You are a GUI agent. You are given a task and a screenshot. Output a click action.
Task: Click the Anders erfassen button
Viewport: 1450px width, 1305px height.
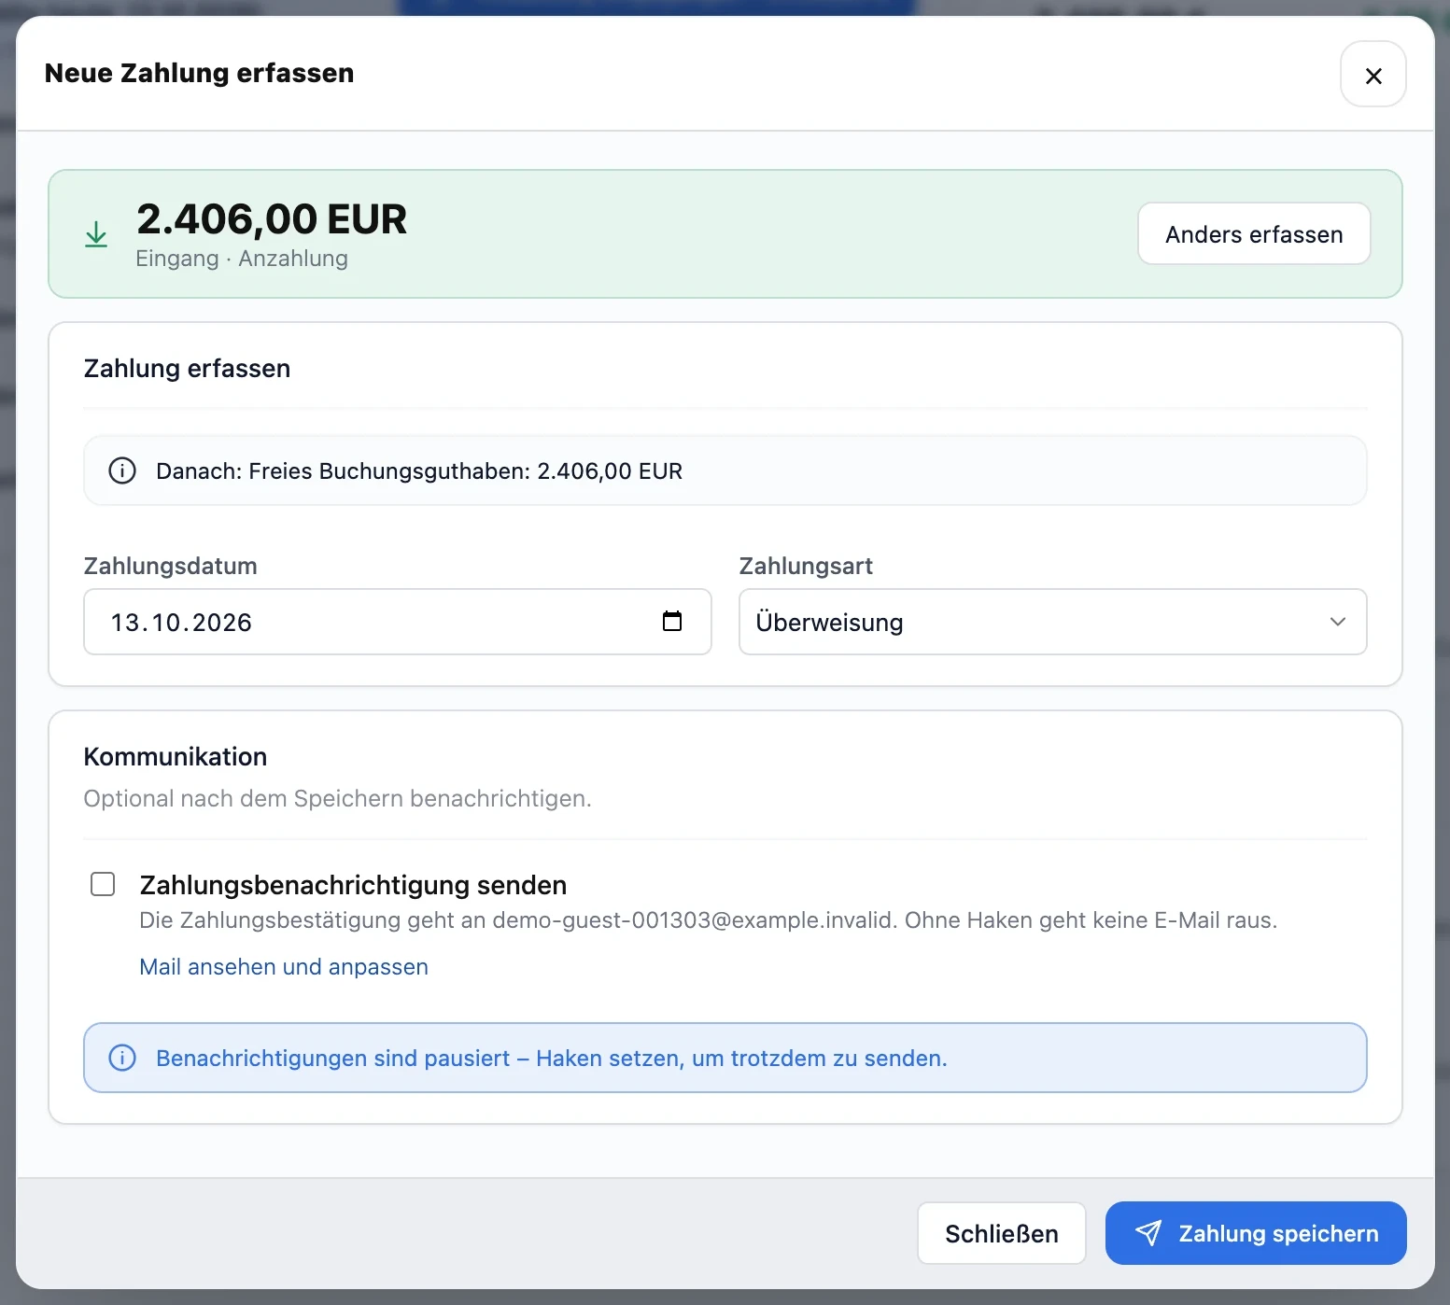1254,233
